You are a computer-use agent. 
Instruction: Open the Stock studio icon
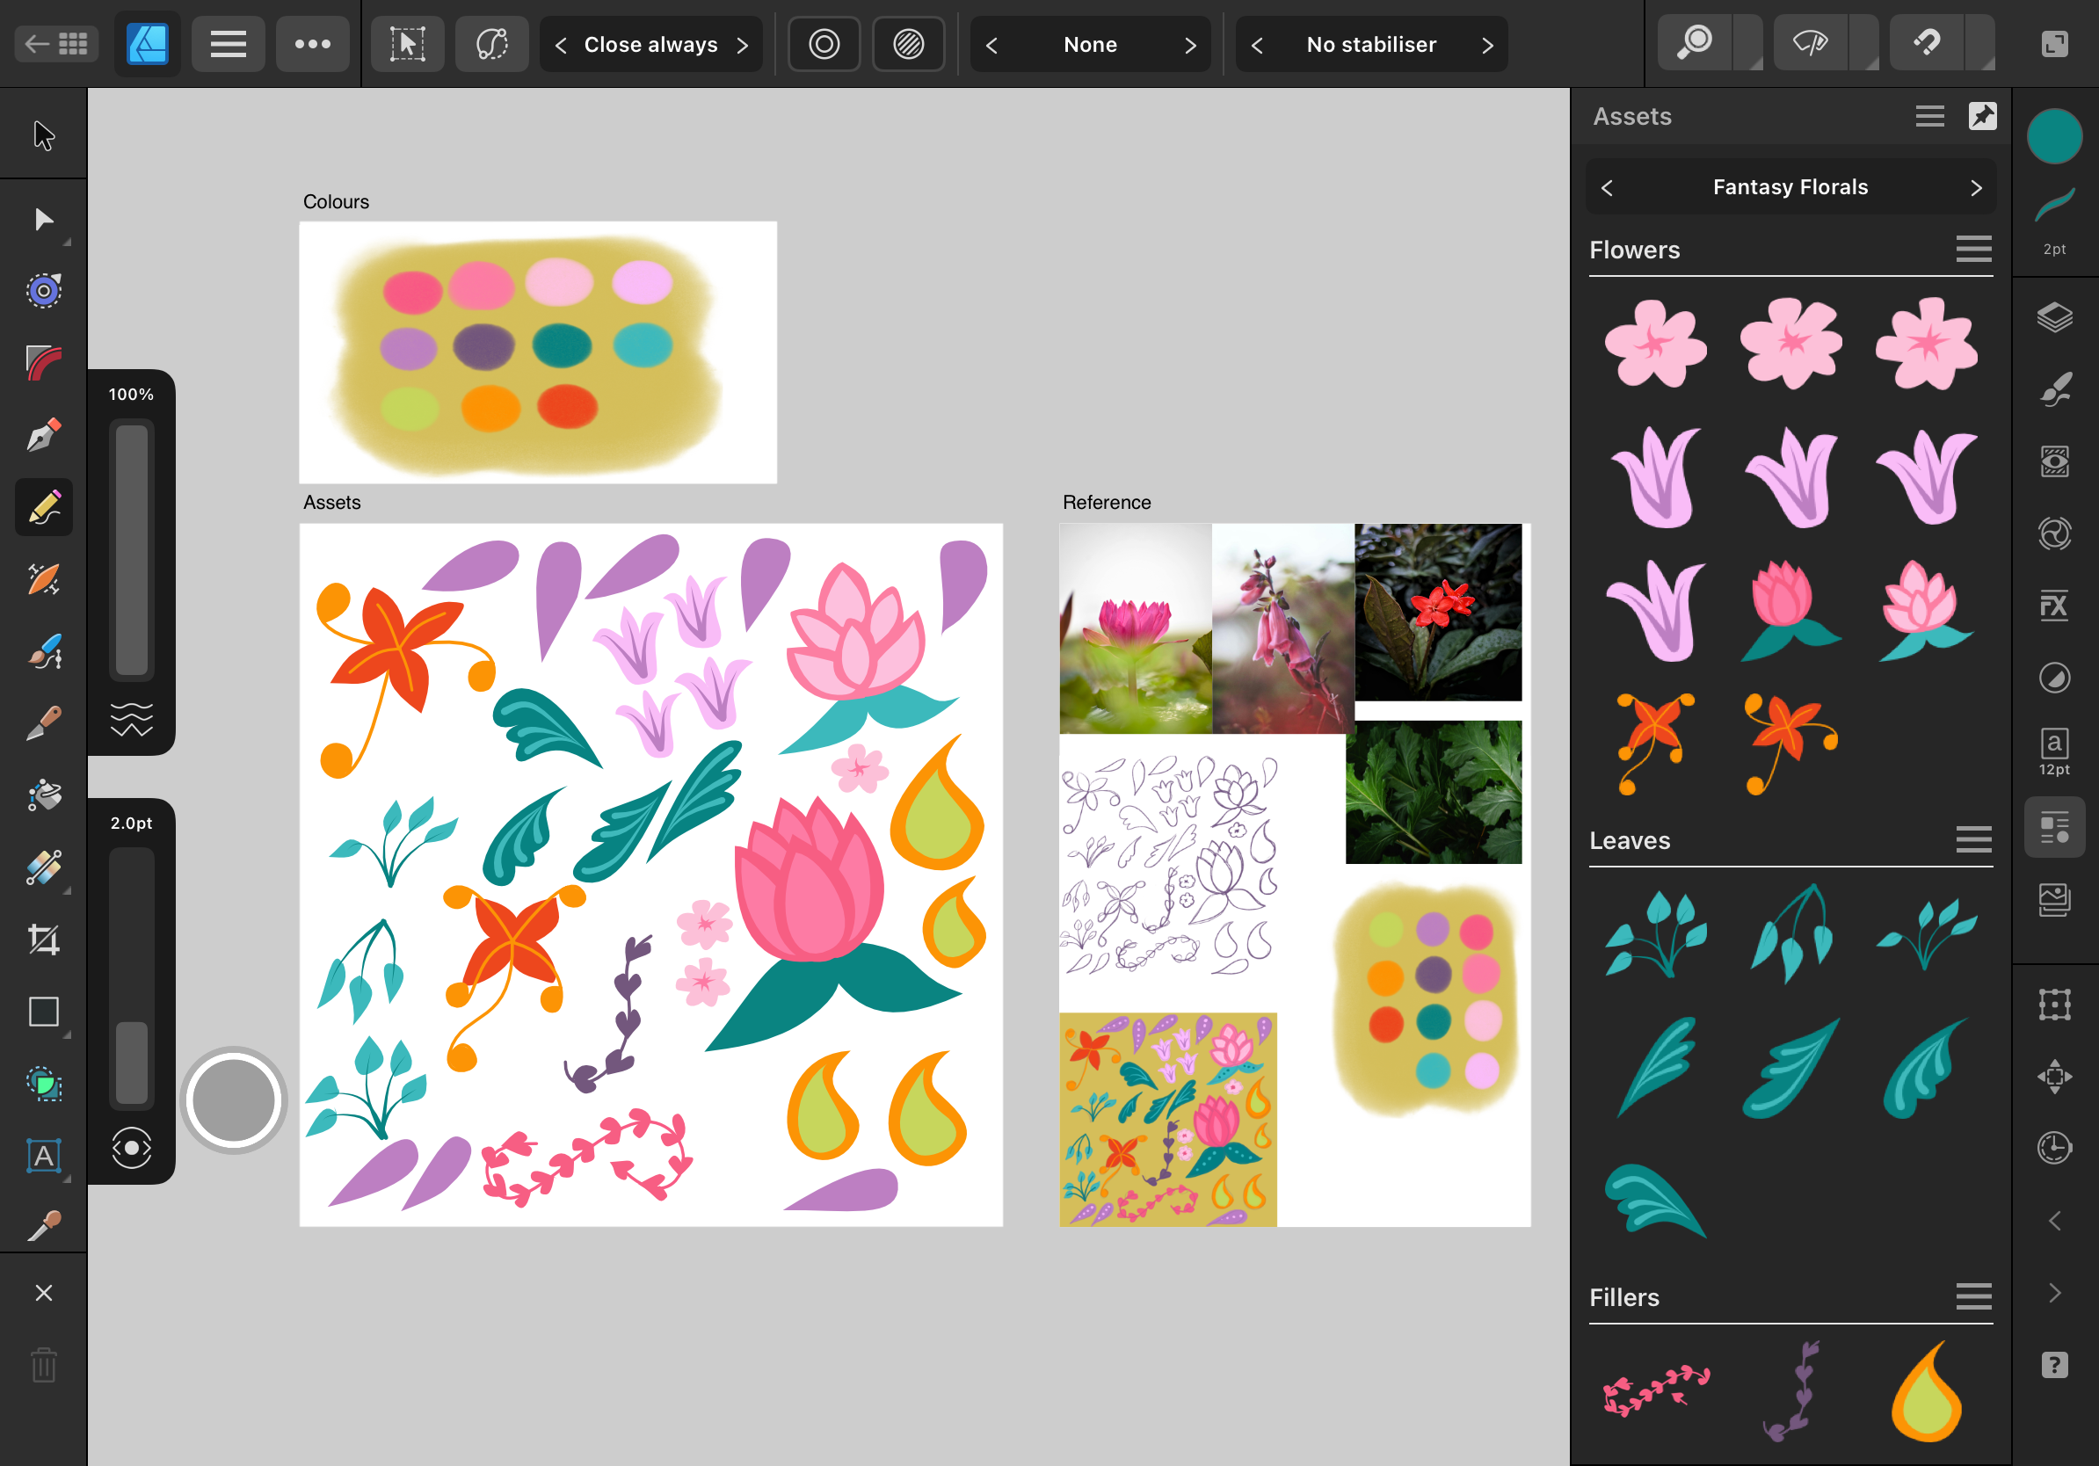pyautogui.click(x=2054, y=899)
